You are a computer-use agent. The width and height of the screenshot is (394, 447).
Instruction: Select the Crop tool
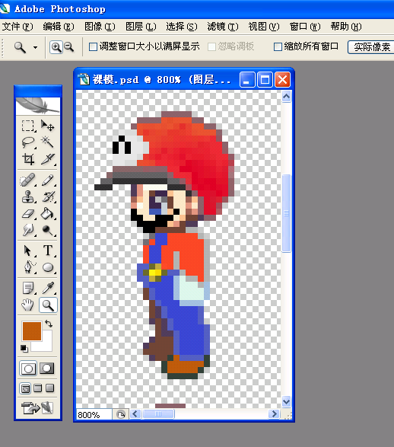click(28, 159)
